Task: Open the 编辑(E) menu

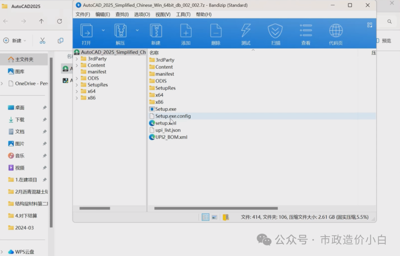Action: coord(103,14)
